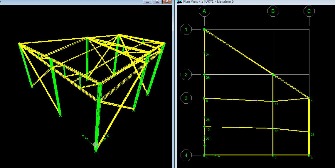
Task: Minimize the 3D view window
Action: tap(148, 1)
